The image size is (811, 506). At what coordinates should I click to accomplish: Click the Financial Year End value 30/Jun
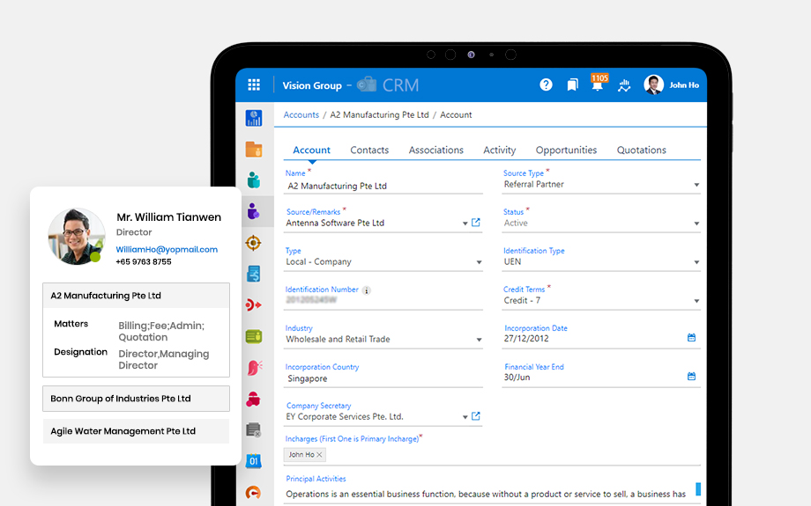coord(517,378)
